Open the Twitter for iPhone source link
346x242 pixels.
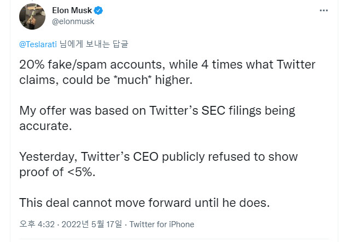pyautogui.click(x=162, y=224)
